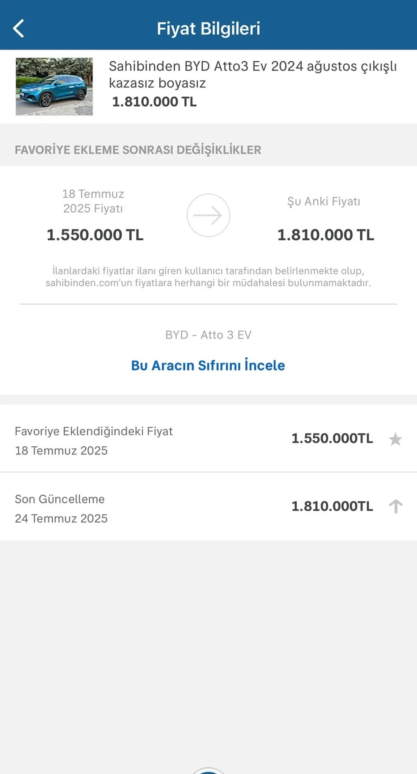The height and width of the screenshot is (774, 417).
Task: Click the listing price under the title
Action: point(154,102)
